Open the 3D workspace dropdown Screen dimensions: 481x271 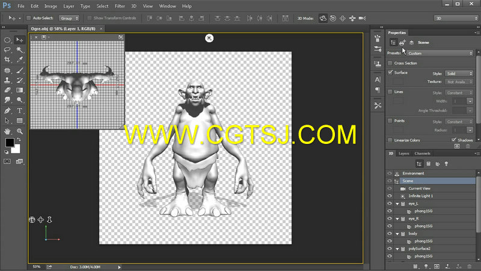click(x=456, y=18)
